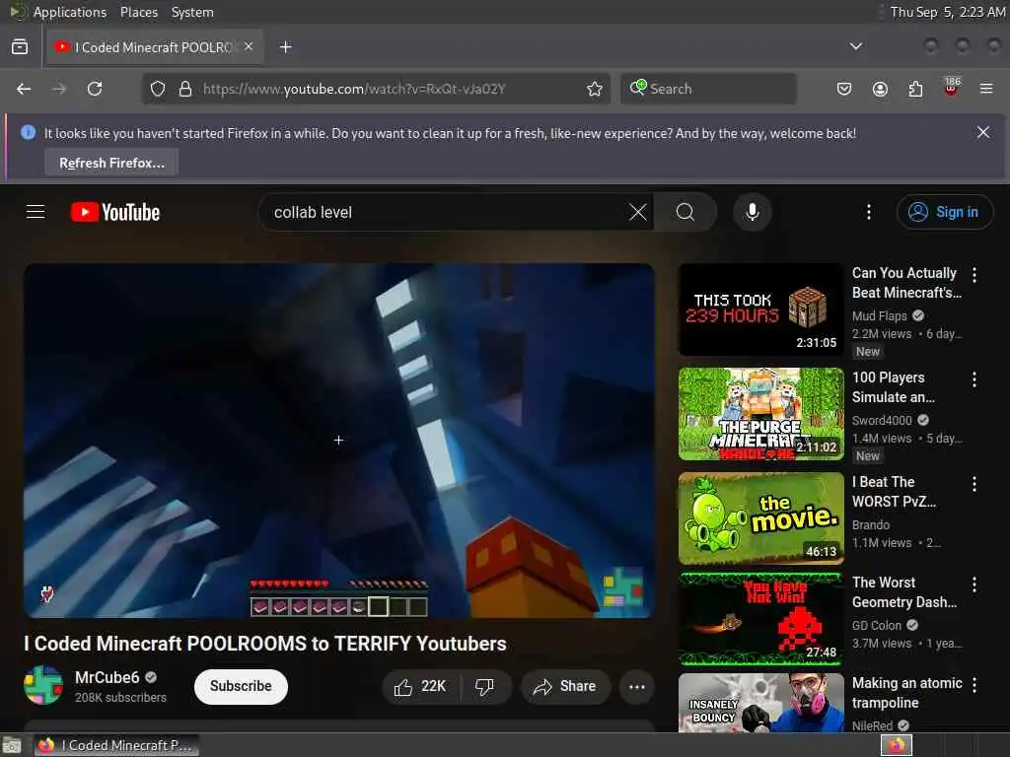Click the video player to pause
The height and width of the screenshot is (757, 1010).
[x=339, y=441]
